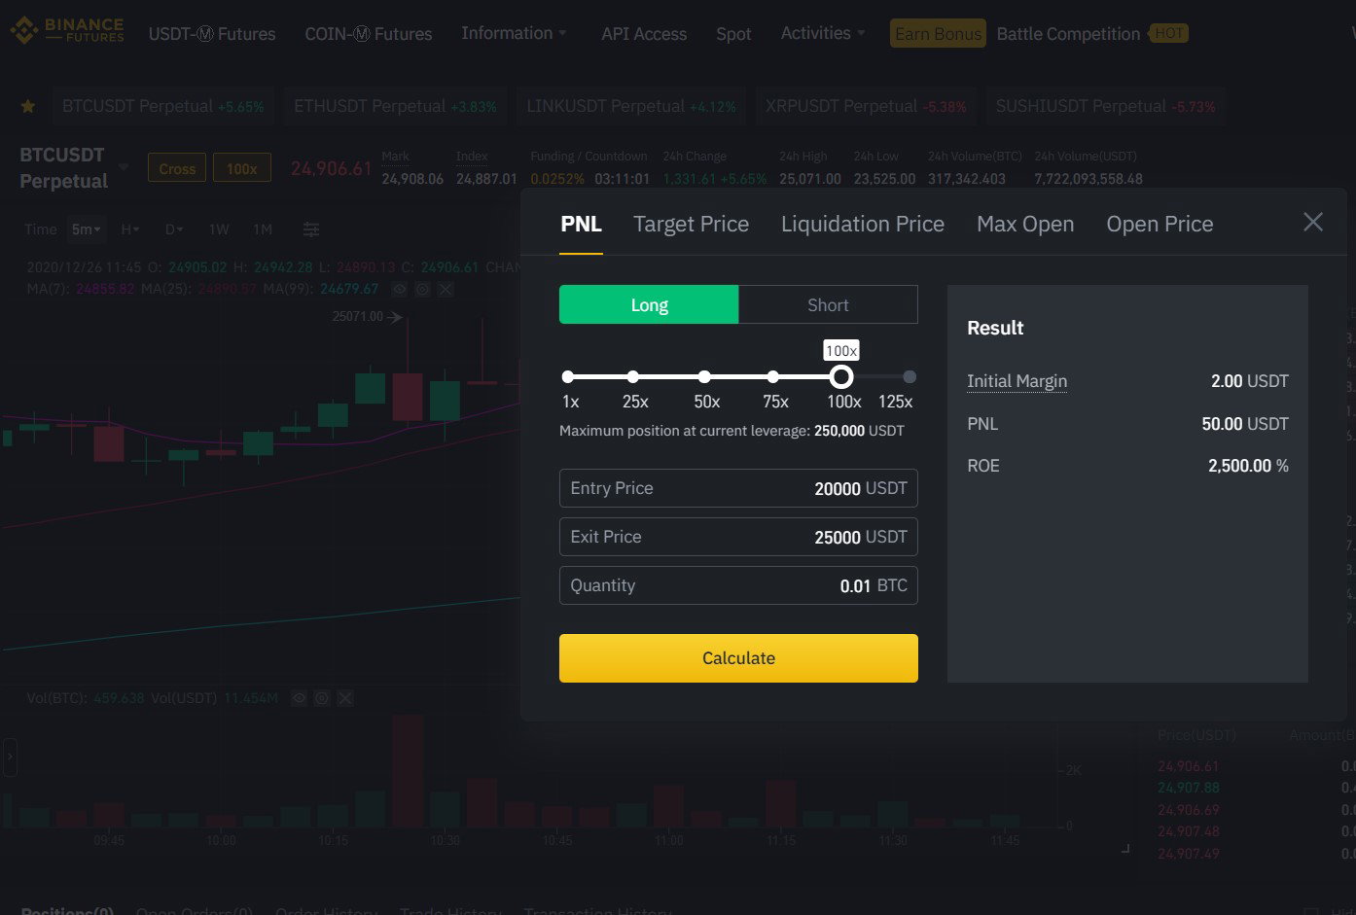The width and height of the screenshot is (1356, 915).
Task: Switch to the Max Open tab
Action: point(1025,224)
